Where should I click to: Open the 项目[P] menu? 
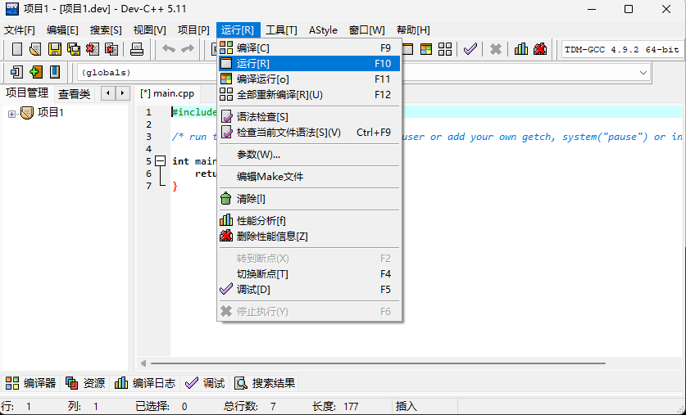point(193,30)
